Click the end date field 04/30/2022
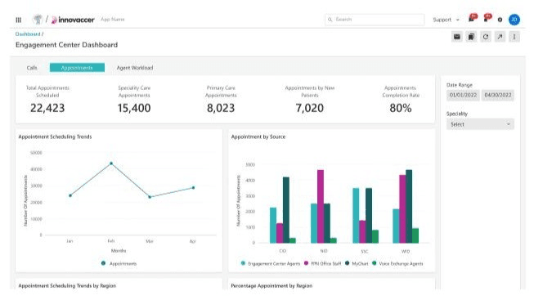 tap(498, 95)
